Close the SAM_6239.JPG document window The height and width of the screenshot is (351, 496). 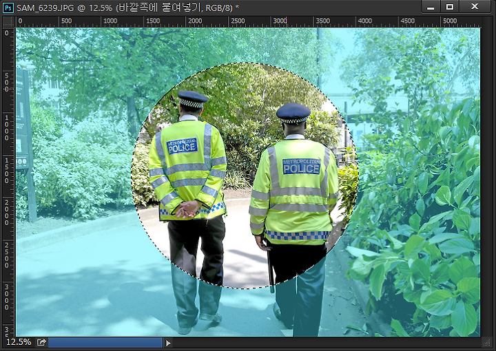click(474, 7)
